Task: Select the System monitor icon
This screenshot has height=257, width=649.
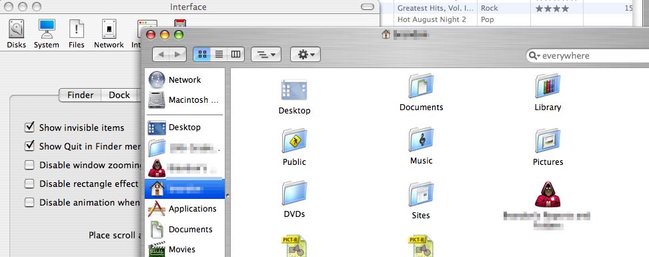Action: pyautogui.click(x=47, y=29)
